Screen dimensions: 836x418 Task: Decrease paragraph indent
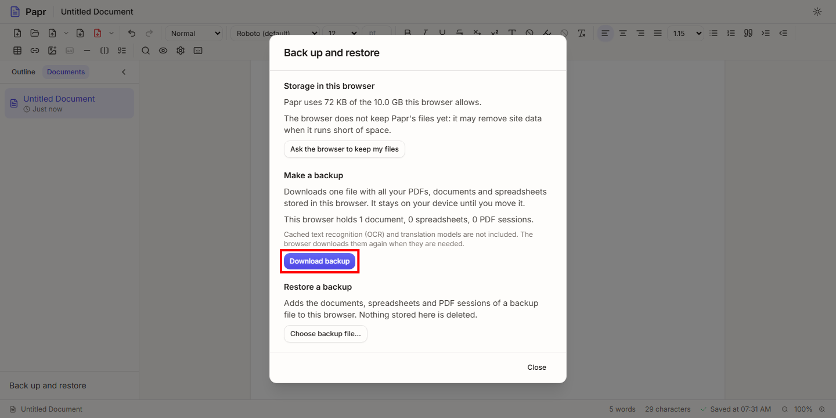coord(783,33)
